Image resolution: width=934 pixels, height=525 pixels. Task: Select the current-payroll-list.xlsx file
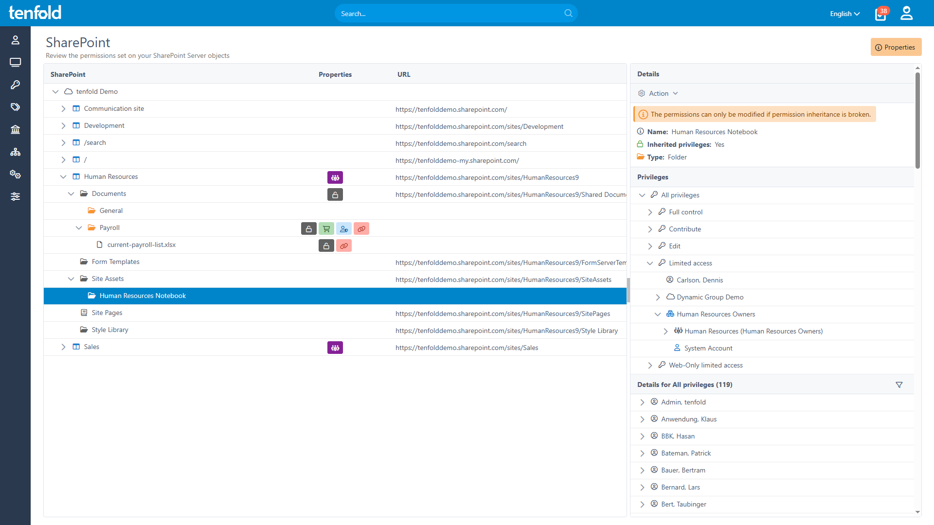click(x=335, y=245)
